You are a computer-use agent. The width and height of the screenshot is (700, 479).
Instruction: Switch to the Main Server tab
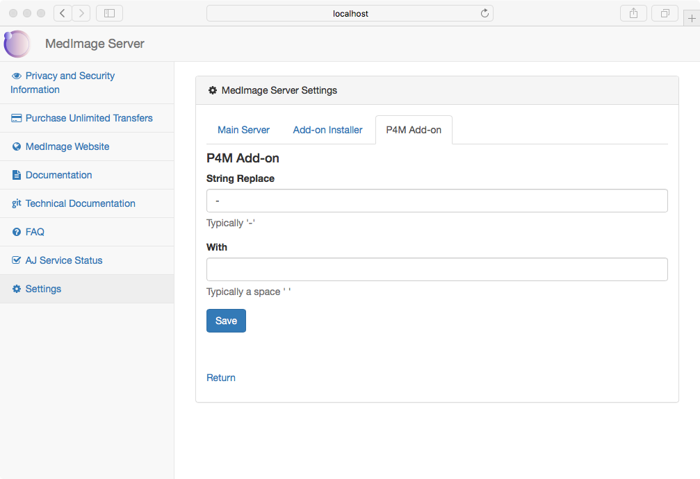[243, 130]
